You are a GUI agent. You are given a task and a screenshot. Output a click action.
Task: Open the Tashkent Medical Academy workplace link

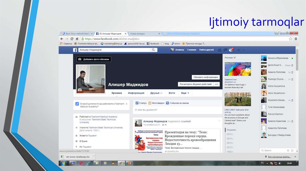coord(104,117)
